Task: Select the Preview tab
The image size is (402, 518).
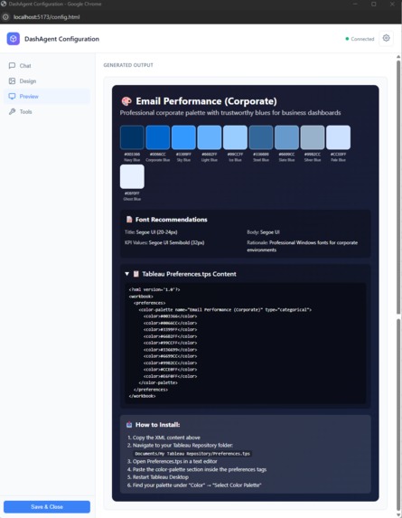Action: (47, 96)
